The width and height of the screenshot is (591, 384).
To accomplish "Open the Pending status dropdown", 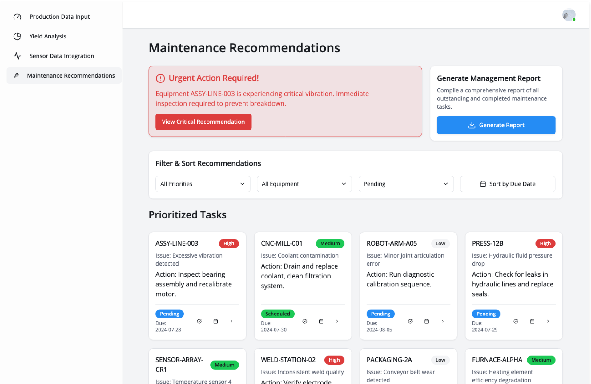I will pos(406,184).
